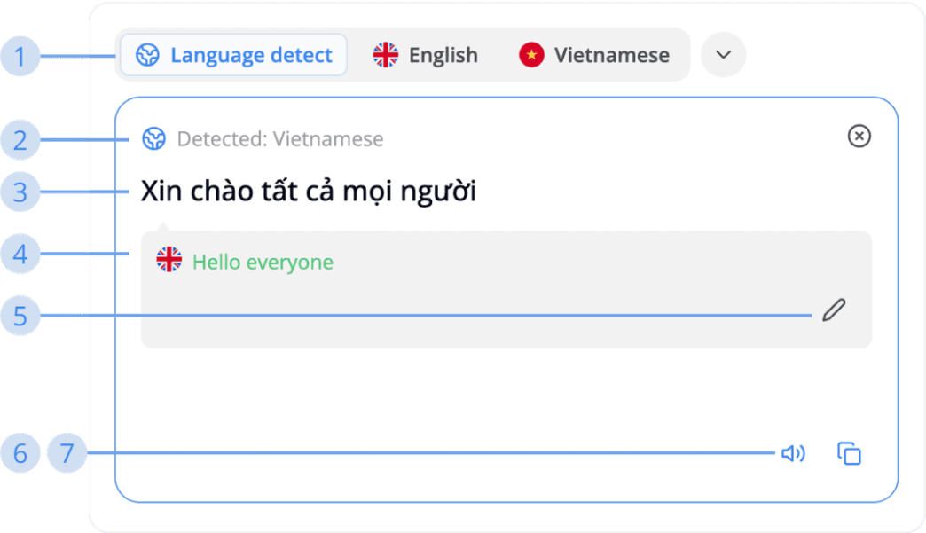926x533 pixels.
Task: Click the UK flag next to Hello everyone
Action: pos(169,259)
